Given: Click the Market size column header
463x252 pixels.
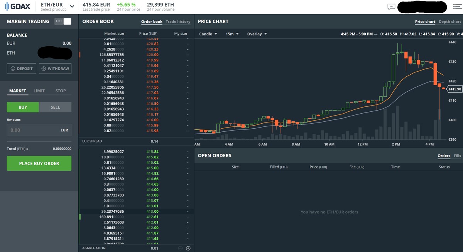Looking at the screenshot, I should click(114, 34).
